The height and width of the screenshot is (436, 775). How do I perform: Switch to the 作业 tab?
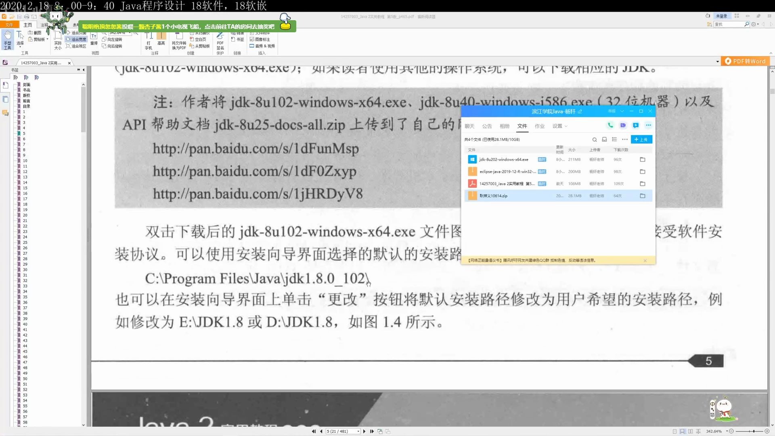point(539,126)
